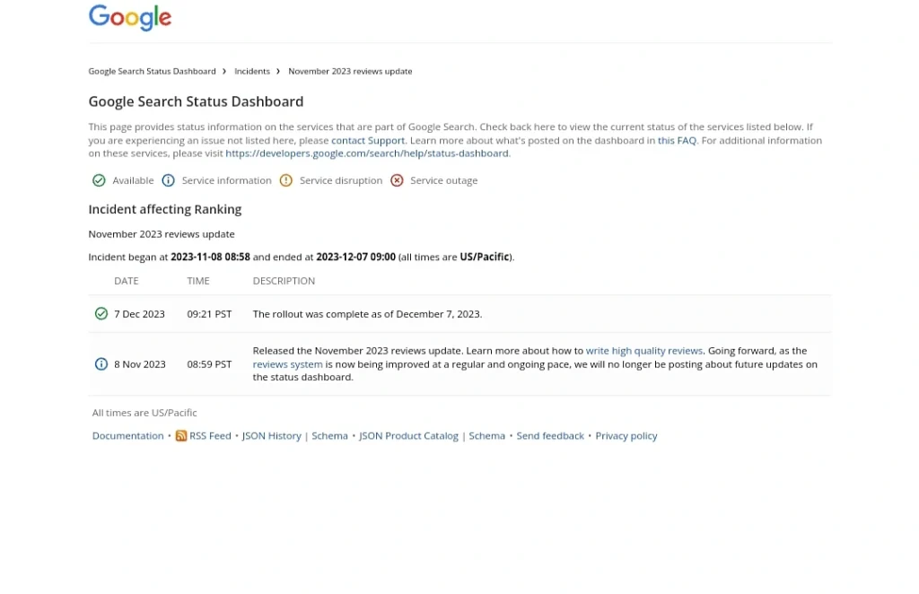Open Google Search Status Dashboard breadcrumb
Viewport: 919px width, 594px height.
pyautogui.click(x=152, y=71)
